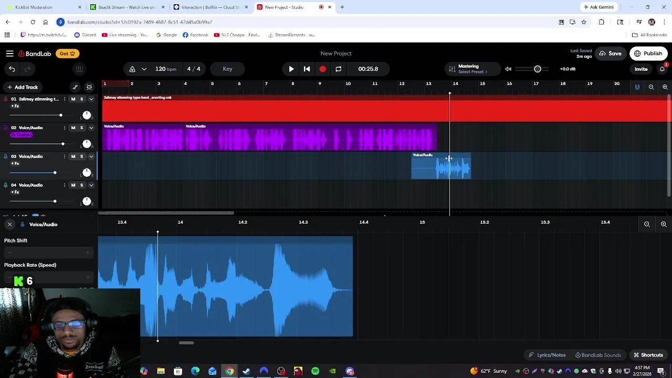Mute track 01 2slimey stimming
Screen dimensions: 672x378
[73, 99]
